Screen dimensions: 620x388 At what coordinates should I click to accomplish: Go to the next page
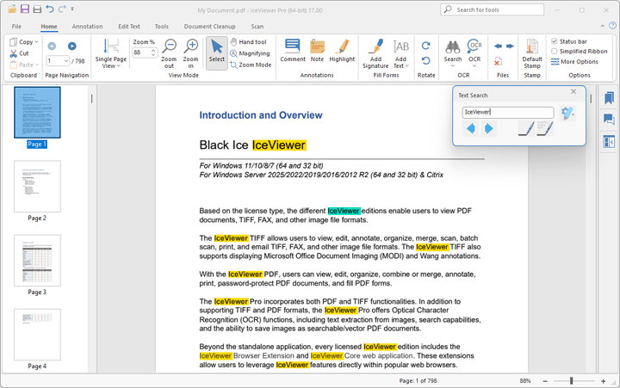point(72,46)
